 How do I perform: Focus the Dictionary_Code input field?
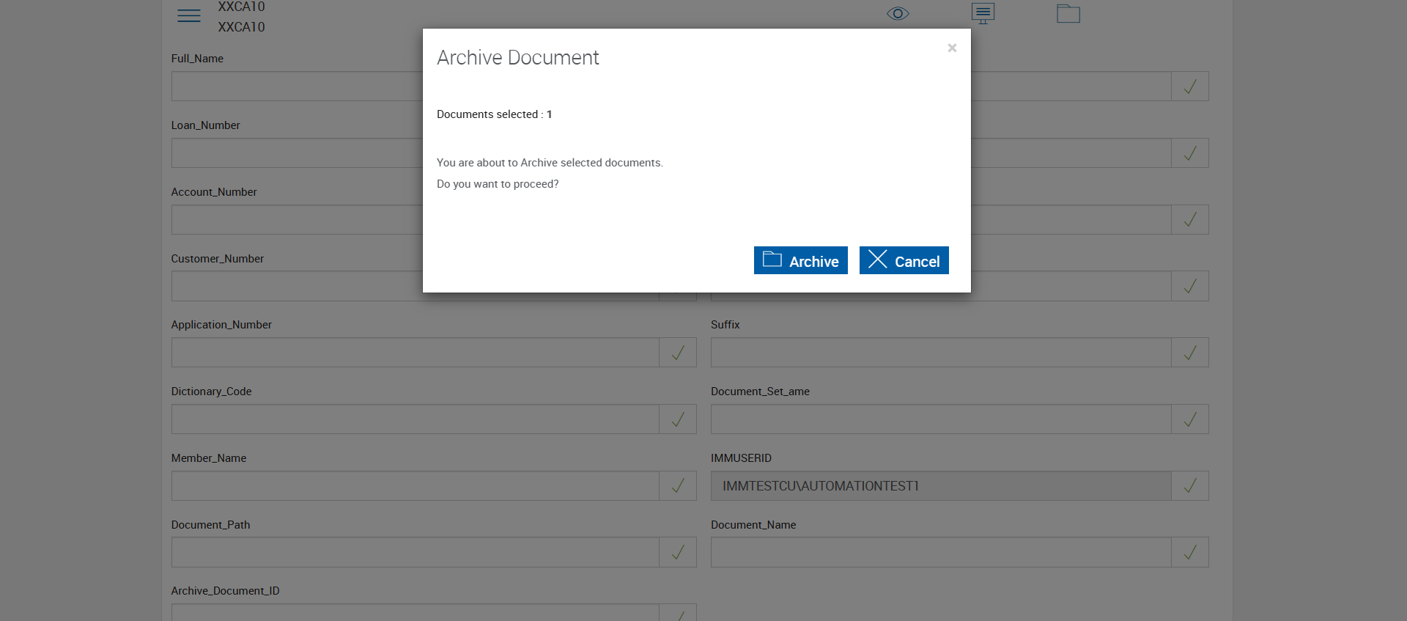pyautogui.click(x=416, y=419)
